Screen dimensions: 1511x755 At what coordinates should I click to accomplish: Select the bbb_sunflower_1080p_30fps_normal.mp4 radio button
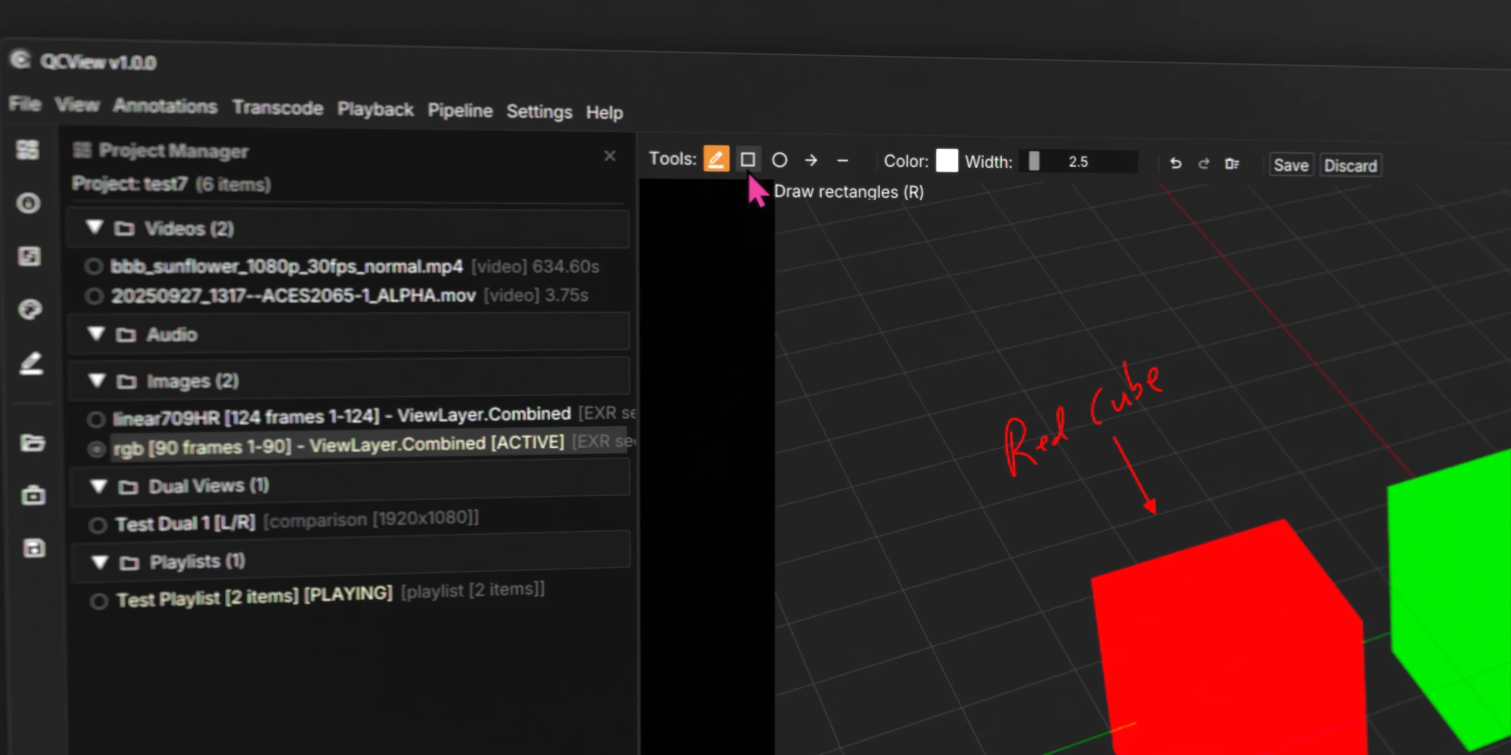(94, 266)
